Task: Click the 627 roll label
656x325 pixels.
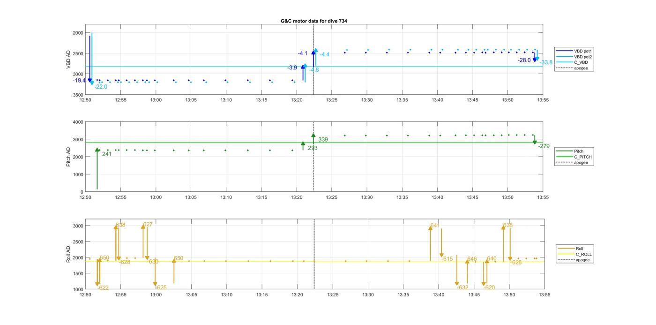Action: (x=148, y=225)
